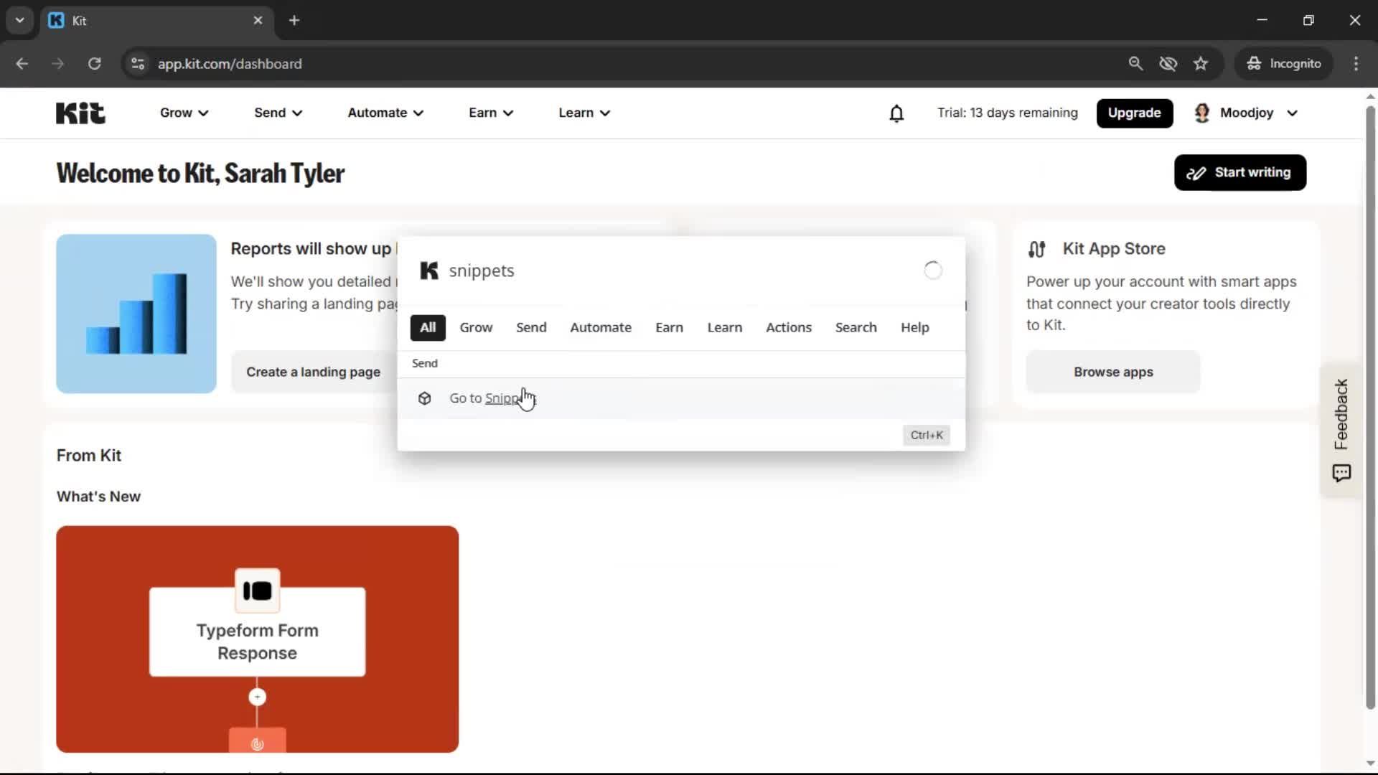Switch to the Grow filter tab
This screenshot has width=1378, height=775.
(475, 327)
